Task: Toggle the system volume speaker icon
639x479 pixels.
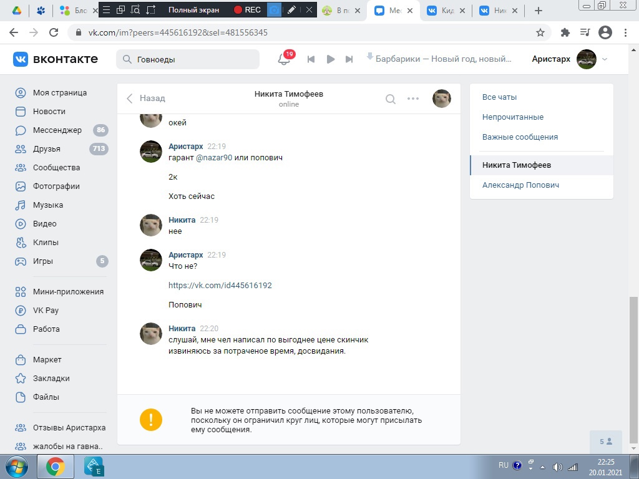Action: (x=557, y=467)
